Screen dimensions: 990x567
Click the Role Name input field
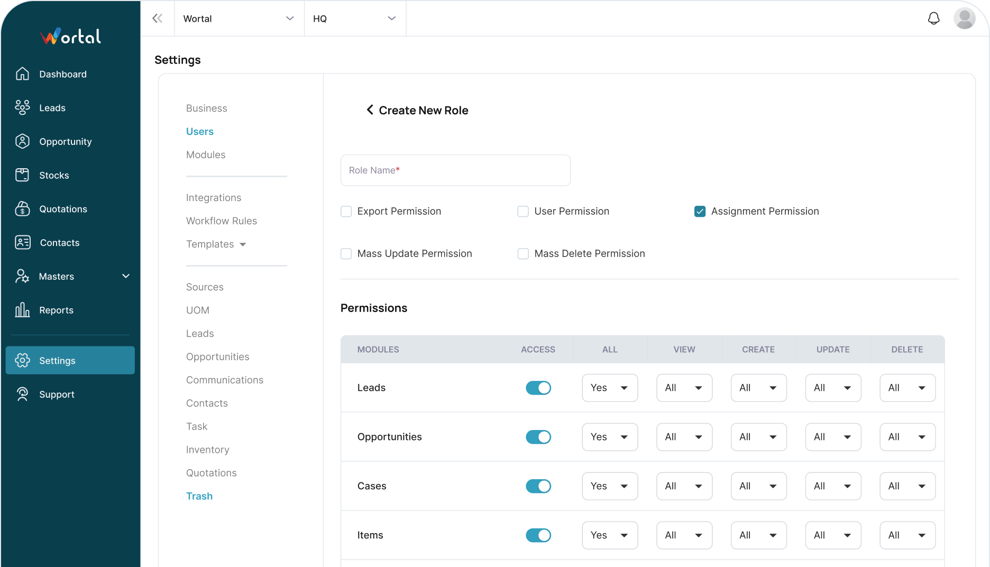455,170
